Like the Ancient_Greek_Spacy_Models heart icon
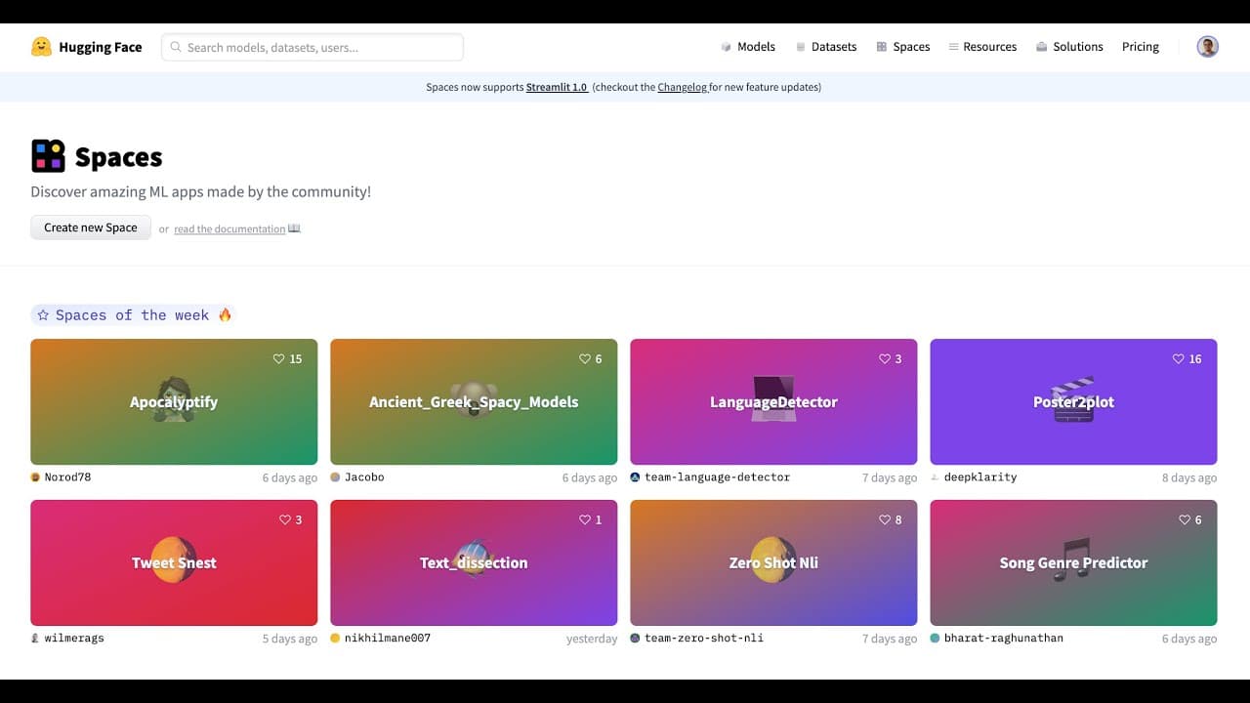 coord(585,359)
